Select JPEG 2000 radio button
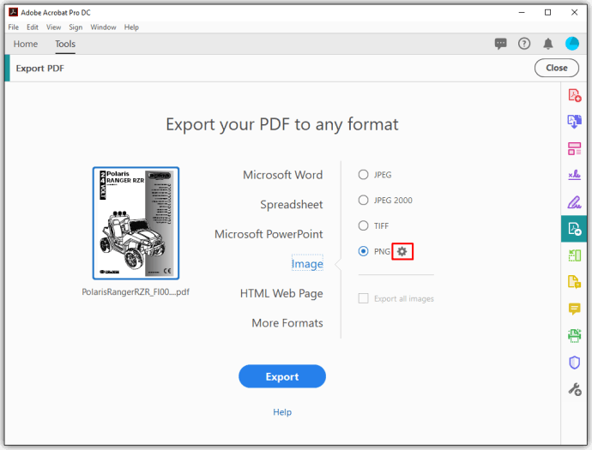The image size is (592, 450). (x=363, y=200)
